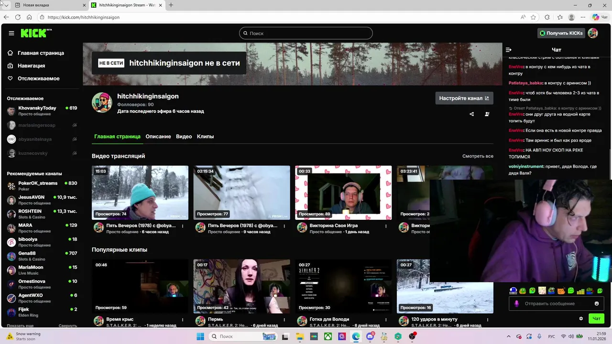This screenshot has width=612, height=344.
Task: Insert the yellow equalizer bars emote
Action: 580,291
